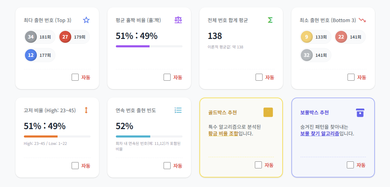The width and height of the screenshot is (390, 187).
Task: Click the purple treasure box archive icon
Action: pyautogui.click(x=360, y=112)
